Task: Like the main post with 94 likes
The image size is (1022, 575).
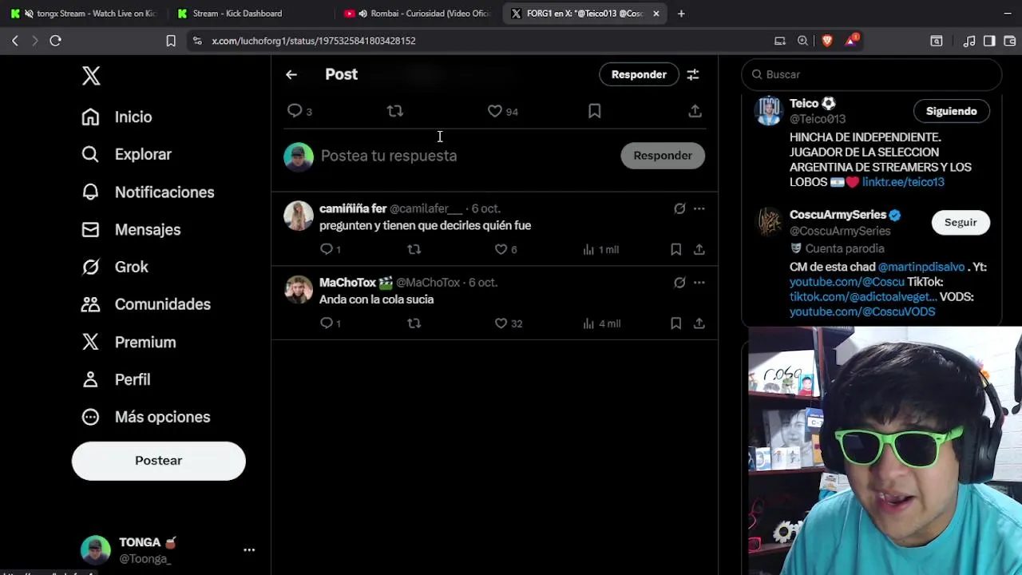Action: [x=495, y=111]
